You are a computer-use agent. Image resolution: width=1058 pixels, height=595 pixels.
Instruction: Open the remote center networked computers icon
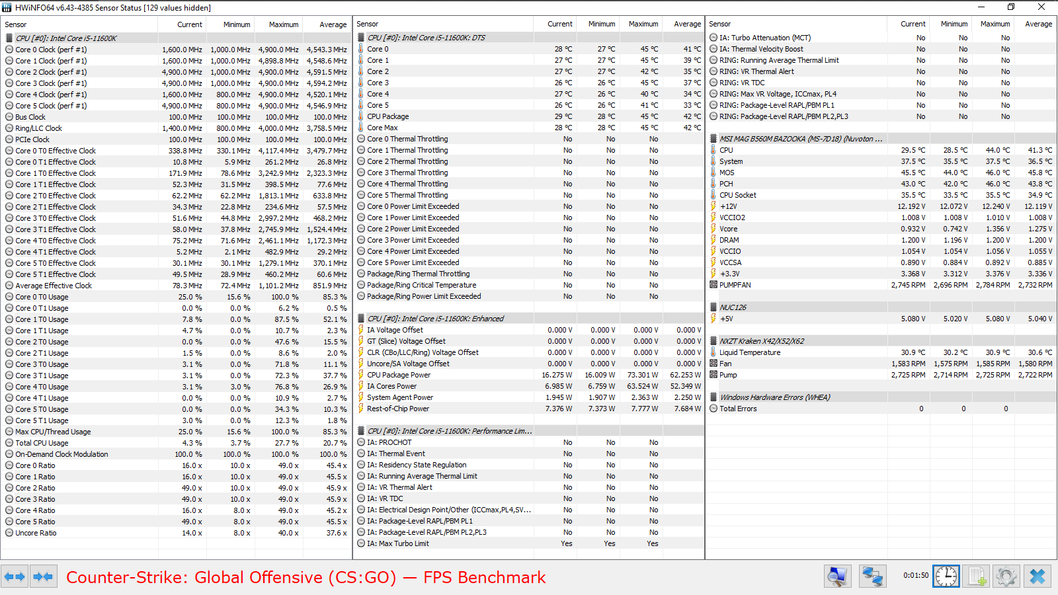tap(872, 576)
